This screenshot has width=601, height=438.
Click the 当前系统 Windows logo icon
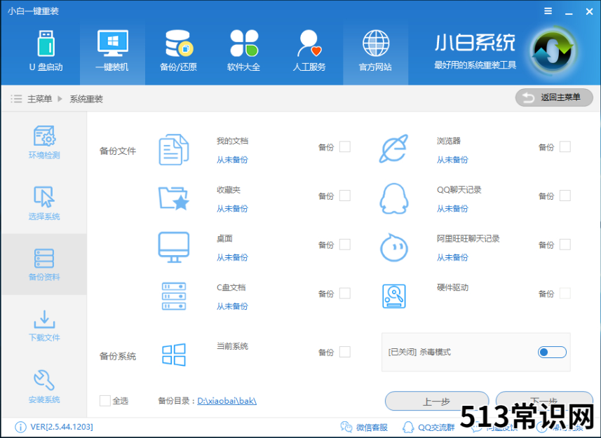coord(174,355)
